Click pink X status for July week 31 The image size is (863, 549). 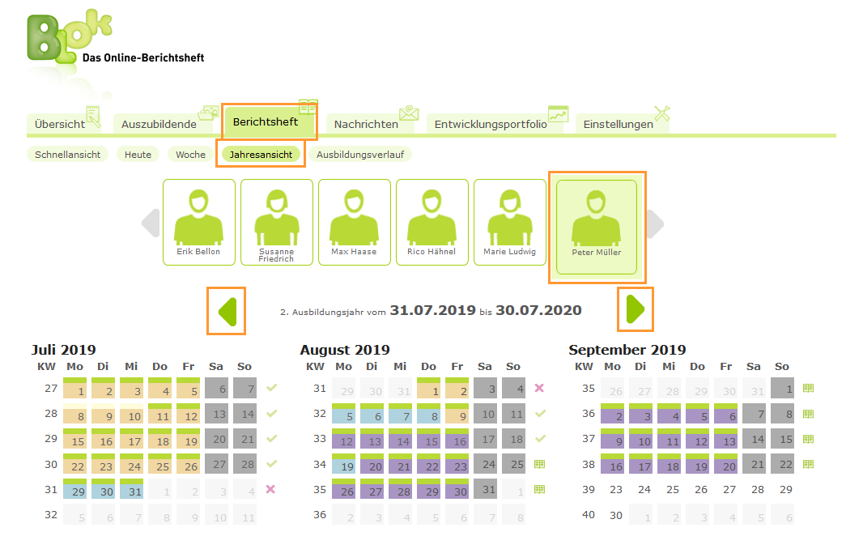point(271,490)
